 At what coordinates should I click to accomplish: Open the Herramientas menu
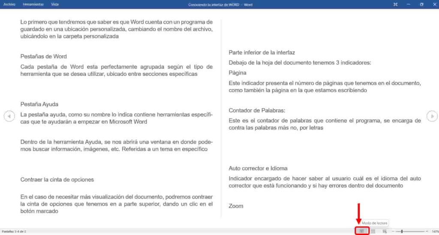tap(33, 4)
